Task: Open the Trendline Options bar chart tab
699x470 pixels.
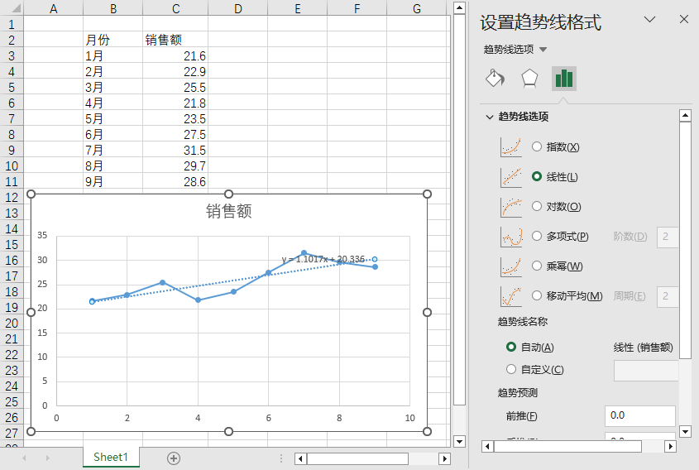Action: pyautogui.click(x=564, y=79)
